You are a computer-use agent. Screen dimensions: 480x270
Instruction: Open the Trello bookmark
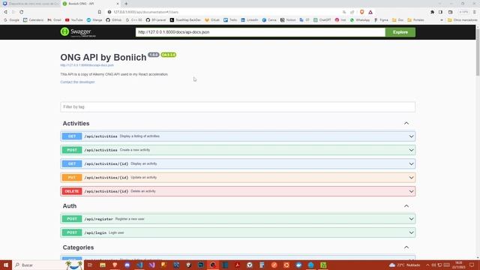click(230, 20)
